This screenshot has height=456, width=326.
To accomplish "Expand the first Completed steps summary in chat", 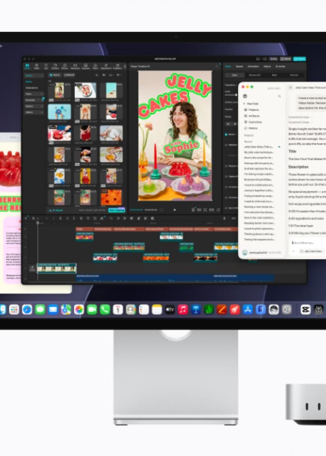I will 300,117.
